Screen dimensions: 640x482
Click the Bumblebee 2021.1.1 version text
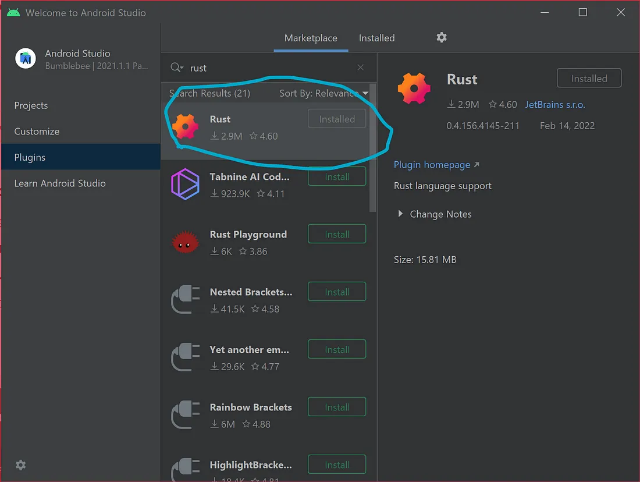[97, 66]
